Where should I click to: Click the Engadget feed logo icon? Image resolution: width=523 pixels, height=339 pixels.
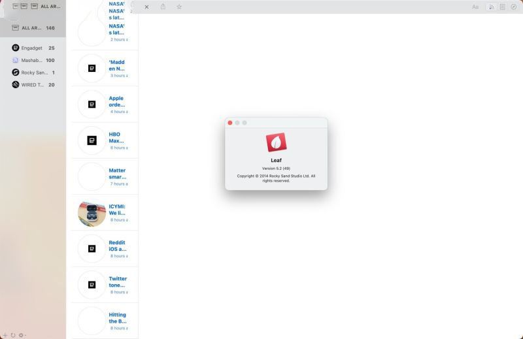(15, 48)
